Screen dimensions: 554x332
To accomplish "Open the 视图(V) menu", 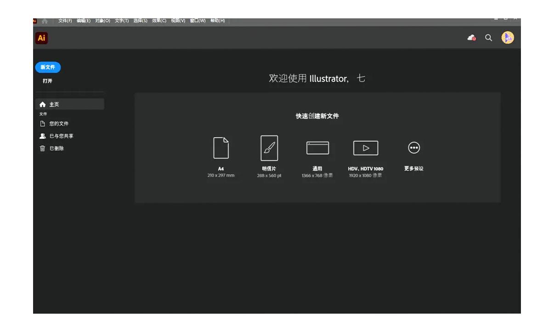I will [178, 21].
